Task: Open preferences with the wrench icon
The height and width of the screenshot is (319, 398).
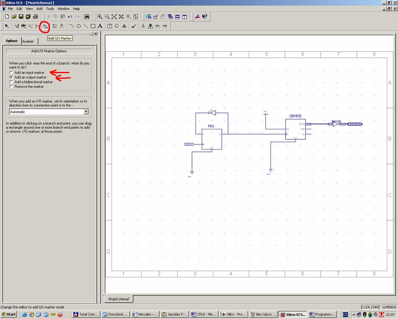Action: pos(197,17)
